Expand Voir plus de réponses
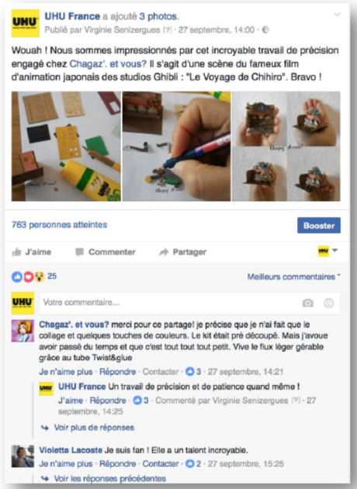357x489 pixels. [x=94, y=428]
